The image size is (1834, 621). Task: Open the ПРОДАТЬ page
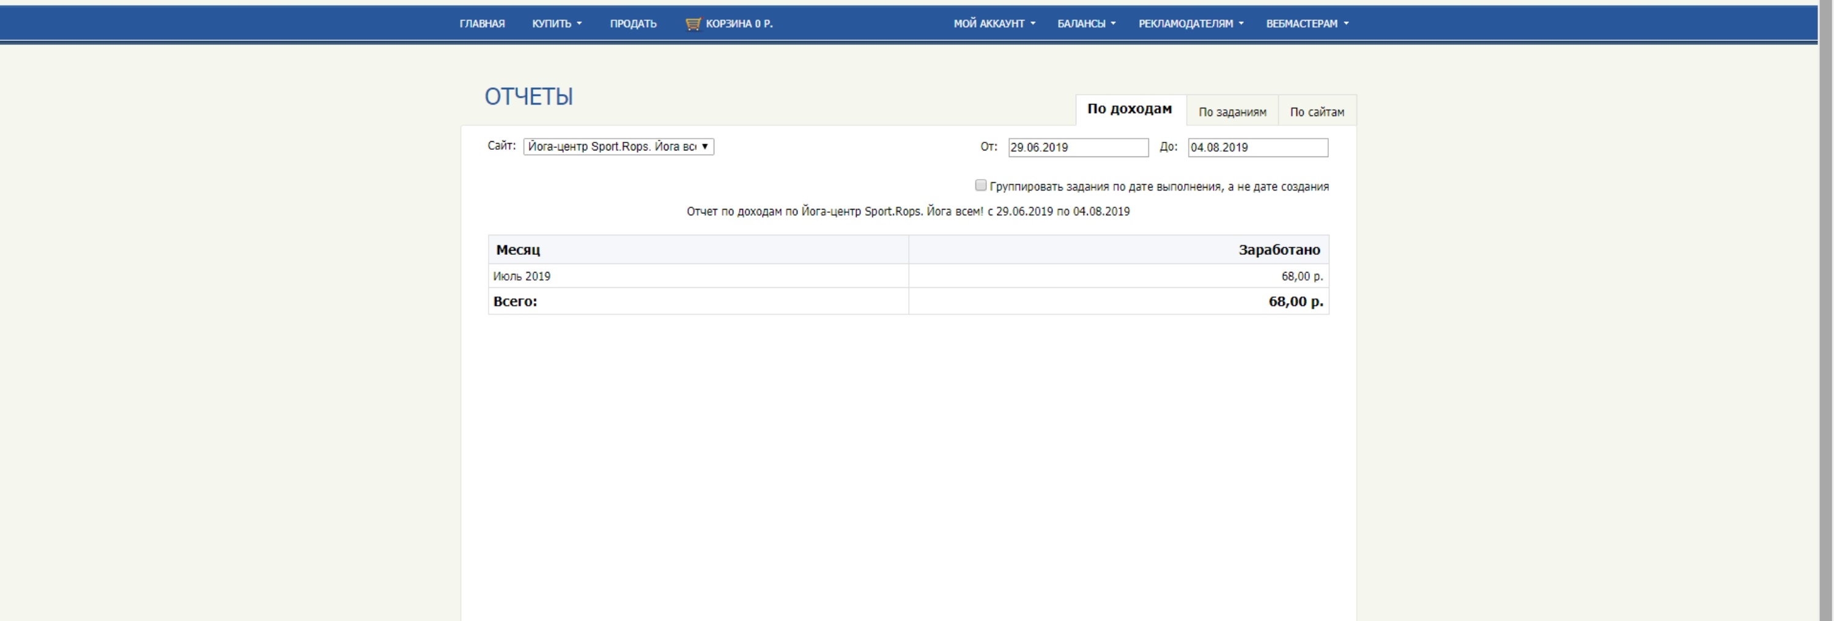tap(633, 23)
